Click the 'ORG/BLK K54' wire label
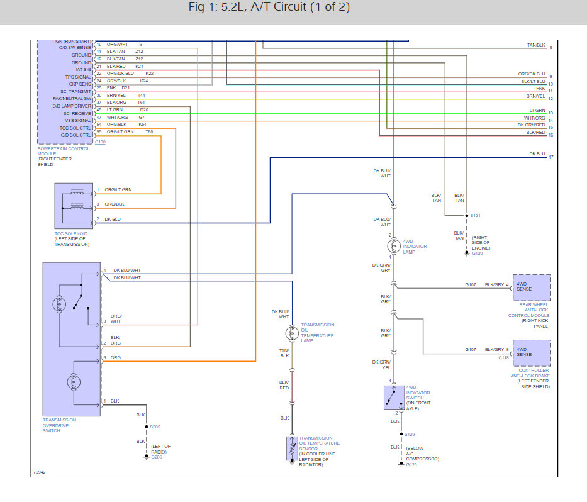Viewport: 587px width, 502px height. click(126, 125)
